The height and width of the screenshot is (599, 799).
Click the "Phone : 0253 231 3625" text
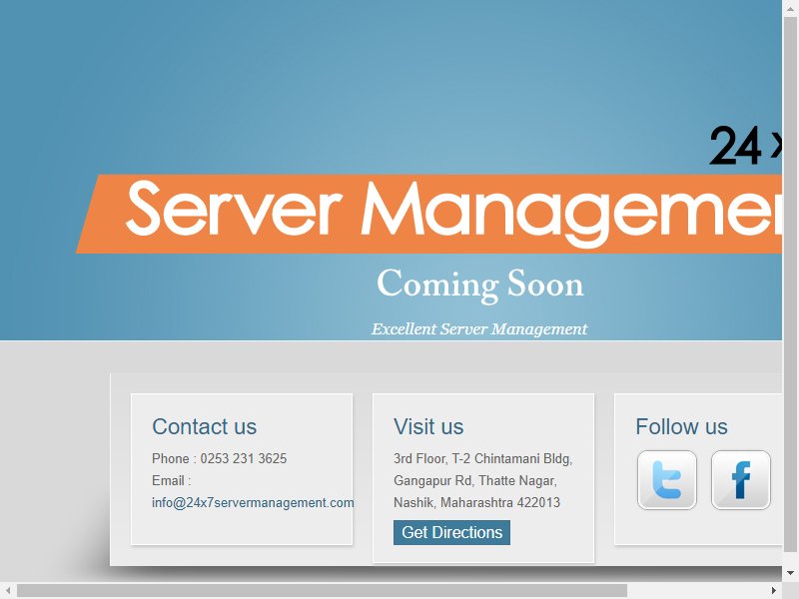tap(219, 458)
